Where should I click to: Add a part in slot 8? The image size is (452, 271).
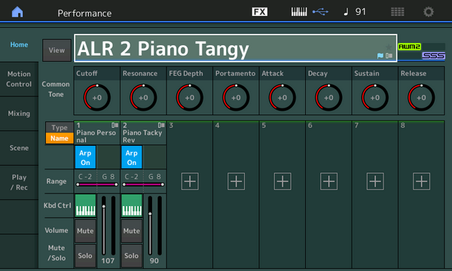pyautogui.click(x=421, y=181)
